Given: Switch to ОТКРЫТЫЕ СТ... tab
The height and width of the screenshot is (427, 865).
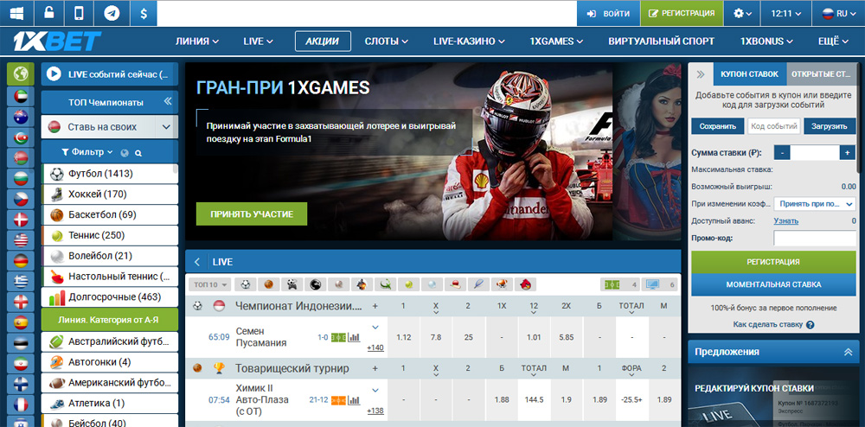Looking at the screenshot, I should pyautogui.click(x=822, y=73).
